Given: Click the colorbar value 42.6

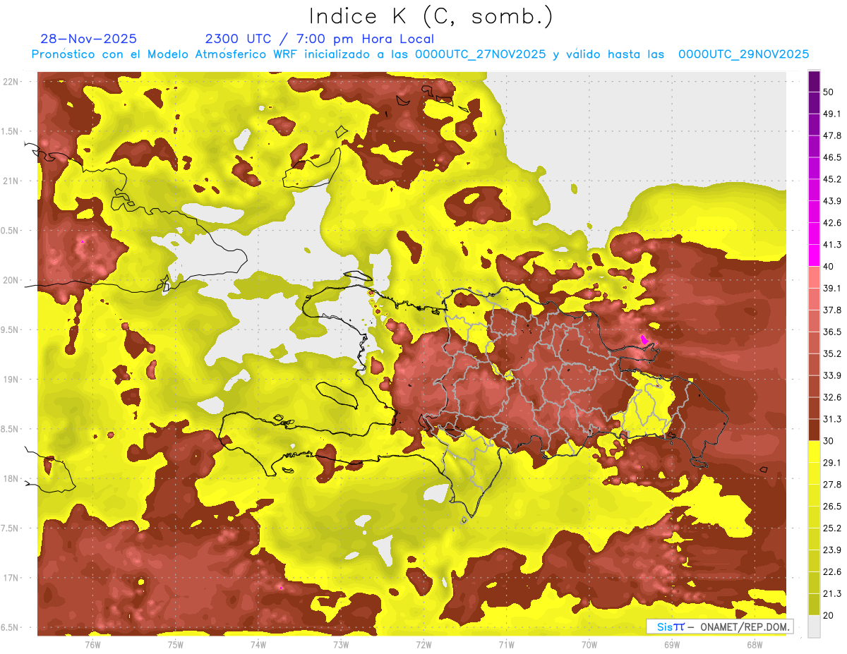Looking at the screenshot, I should tap(832, 224).
